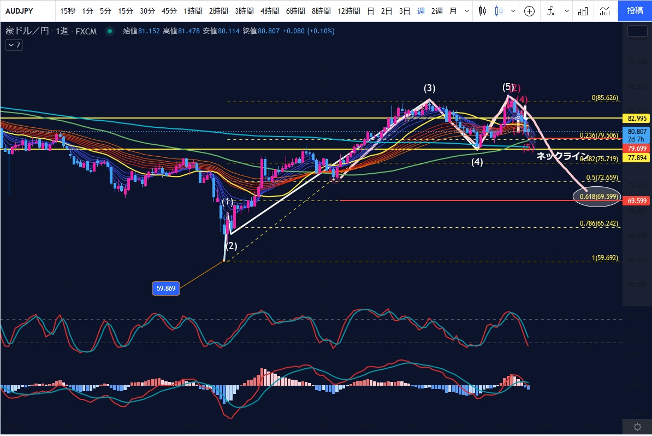Open the bar chart financials icon
Viewport: 652px width, 436px height.
point(583,11)
